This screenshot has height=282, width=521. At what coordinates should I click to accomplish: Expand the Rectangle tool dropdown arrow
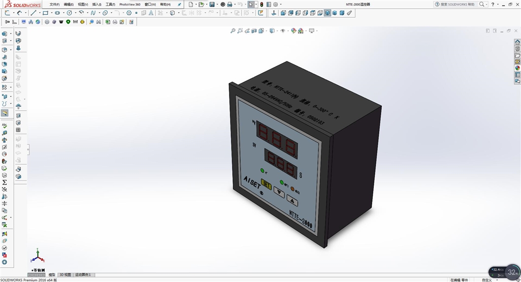51,13
